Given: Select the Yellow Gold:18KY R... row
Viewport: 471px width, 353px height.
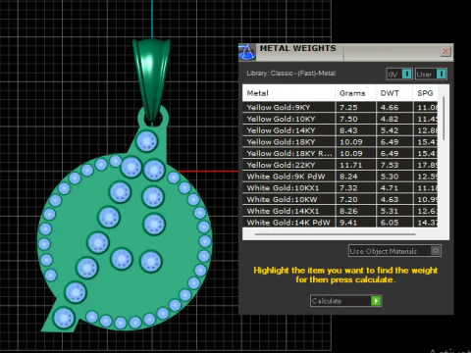Looking at the screenshot, I should pos(340,153).
